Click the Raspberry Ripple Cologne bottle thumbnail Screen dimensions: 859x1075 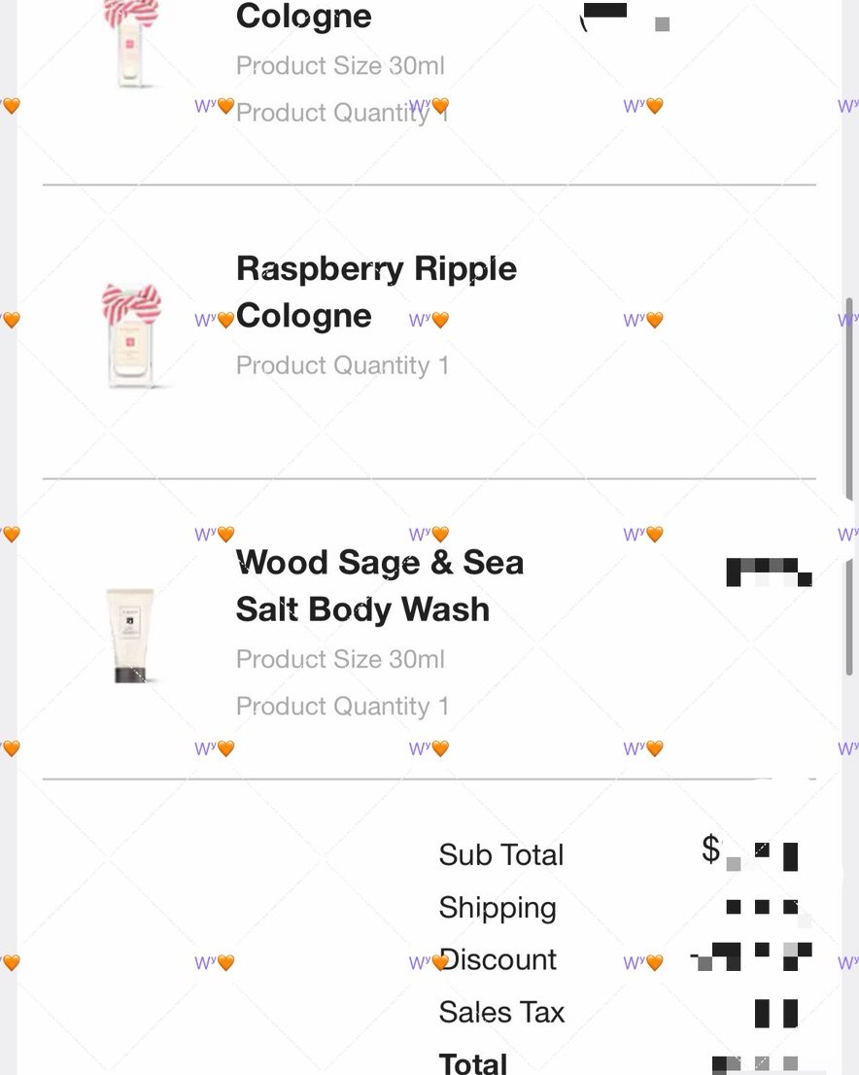pyautogui.click(x=132, y=335)
